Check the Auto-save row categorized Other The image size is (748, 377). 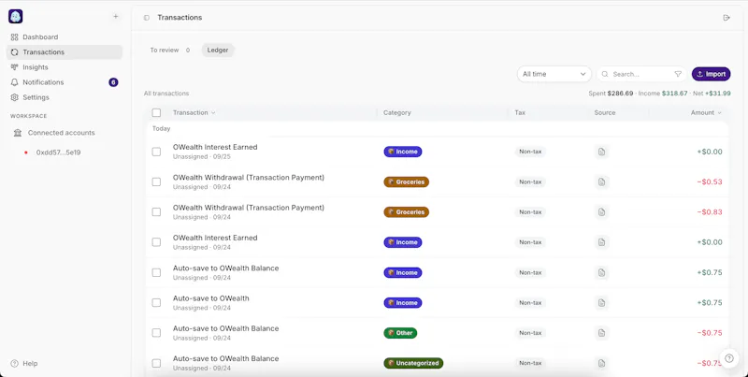pyautogui.click(x=156, y=333)
